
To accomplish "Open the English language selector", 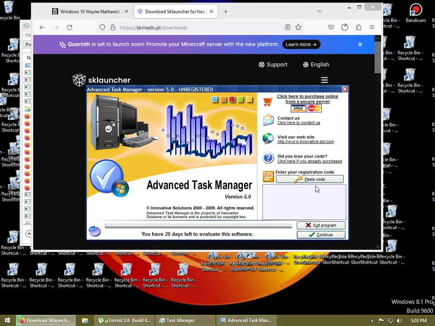I will pyautogui.click(x=316, y=65).
